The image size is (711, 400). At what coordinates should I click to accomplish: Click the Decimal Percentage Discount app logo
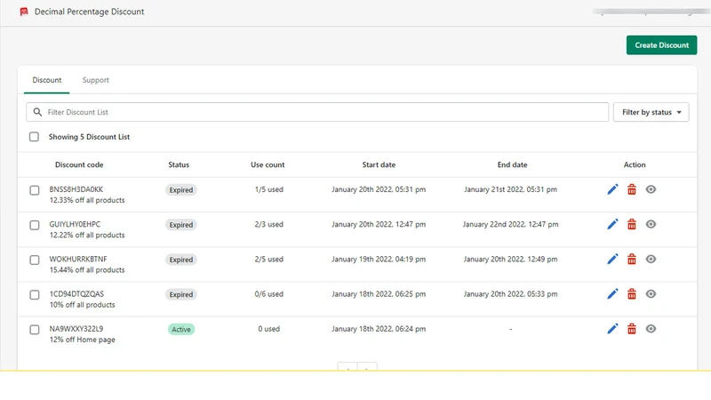[24, 12]
